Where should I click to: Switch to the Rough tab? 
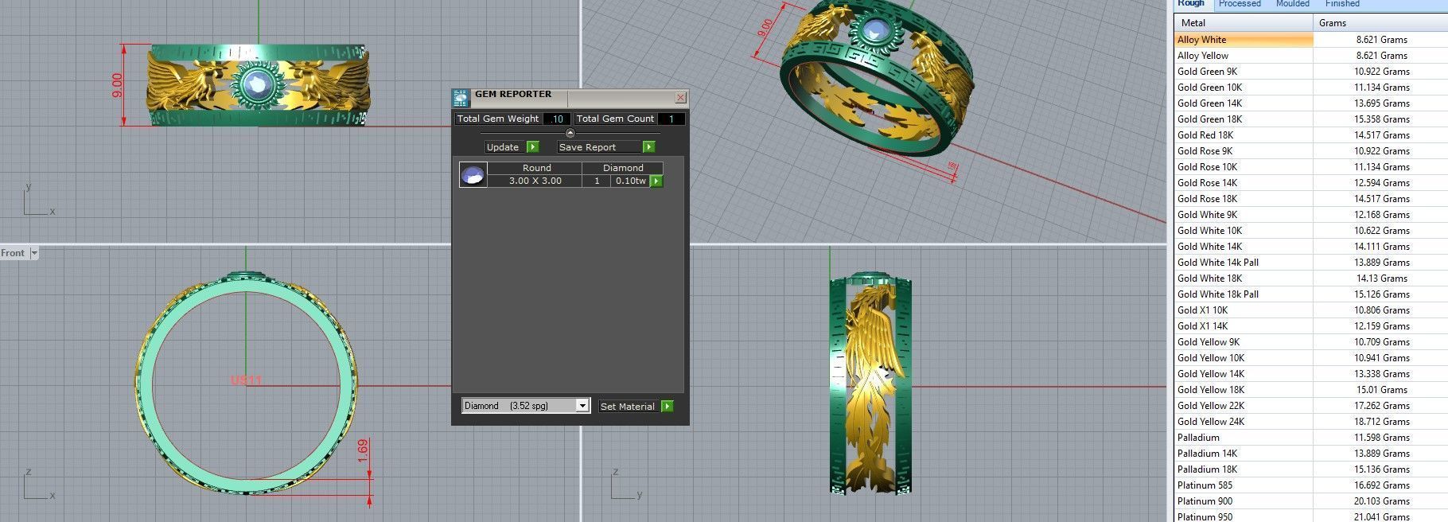click(x=1191, y=4)
